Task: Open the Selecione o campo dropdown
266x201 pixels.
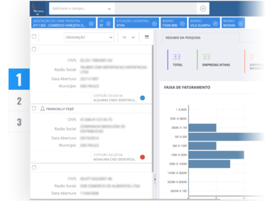Action: (x=82, y=8)
